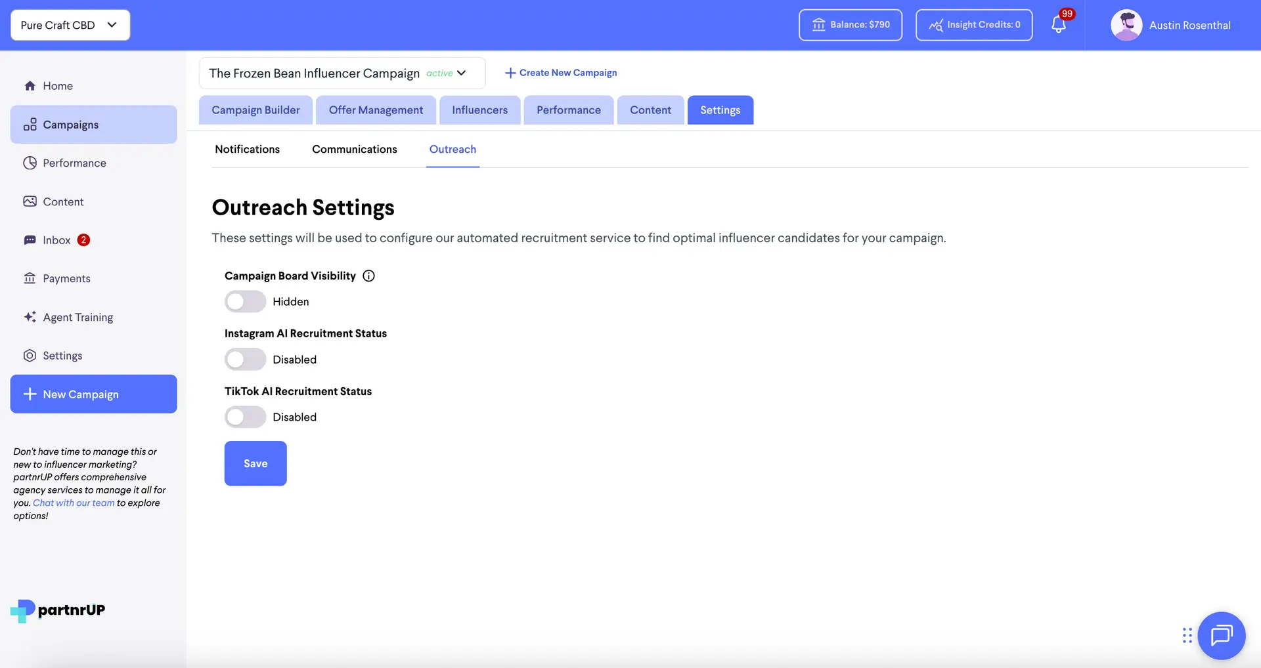1261x668 pixels.
Task: Click the Create New Campaign link
Action: coord(561,73)
